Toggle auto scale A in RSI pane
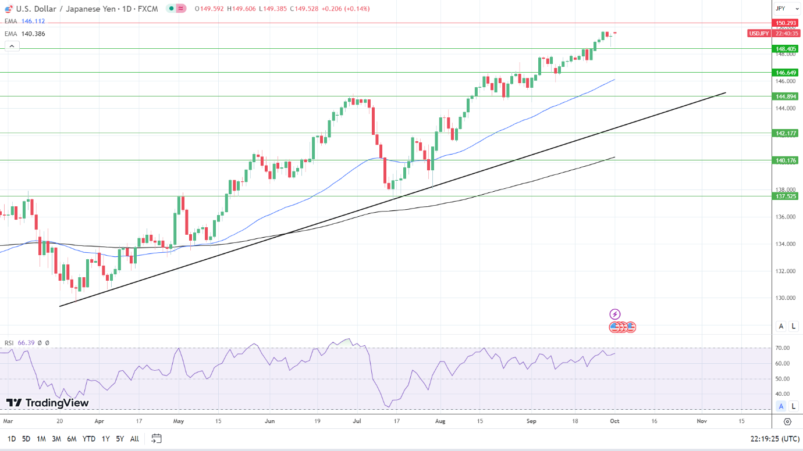 tap(781, 406)
